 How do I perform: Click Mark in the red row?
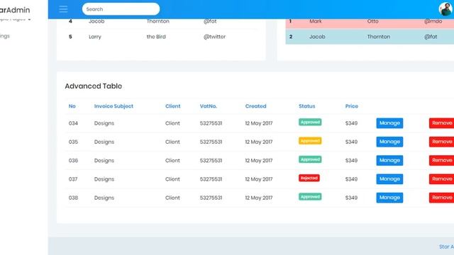pyautogui.click(x=315, y=21)
